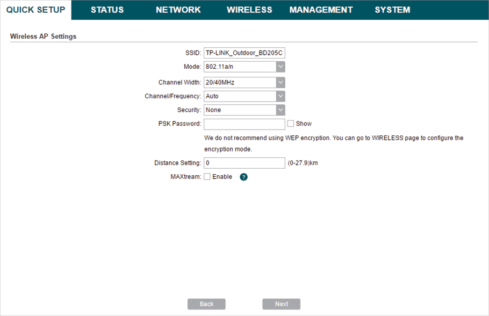Click the Security dropdown arrow showing None

coord(281,110)
